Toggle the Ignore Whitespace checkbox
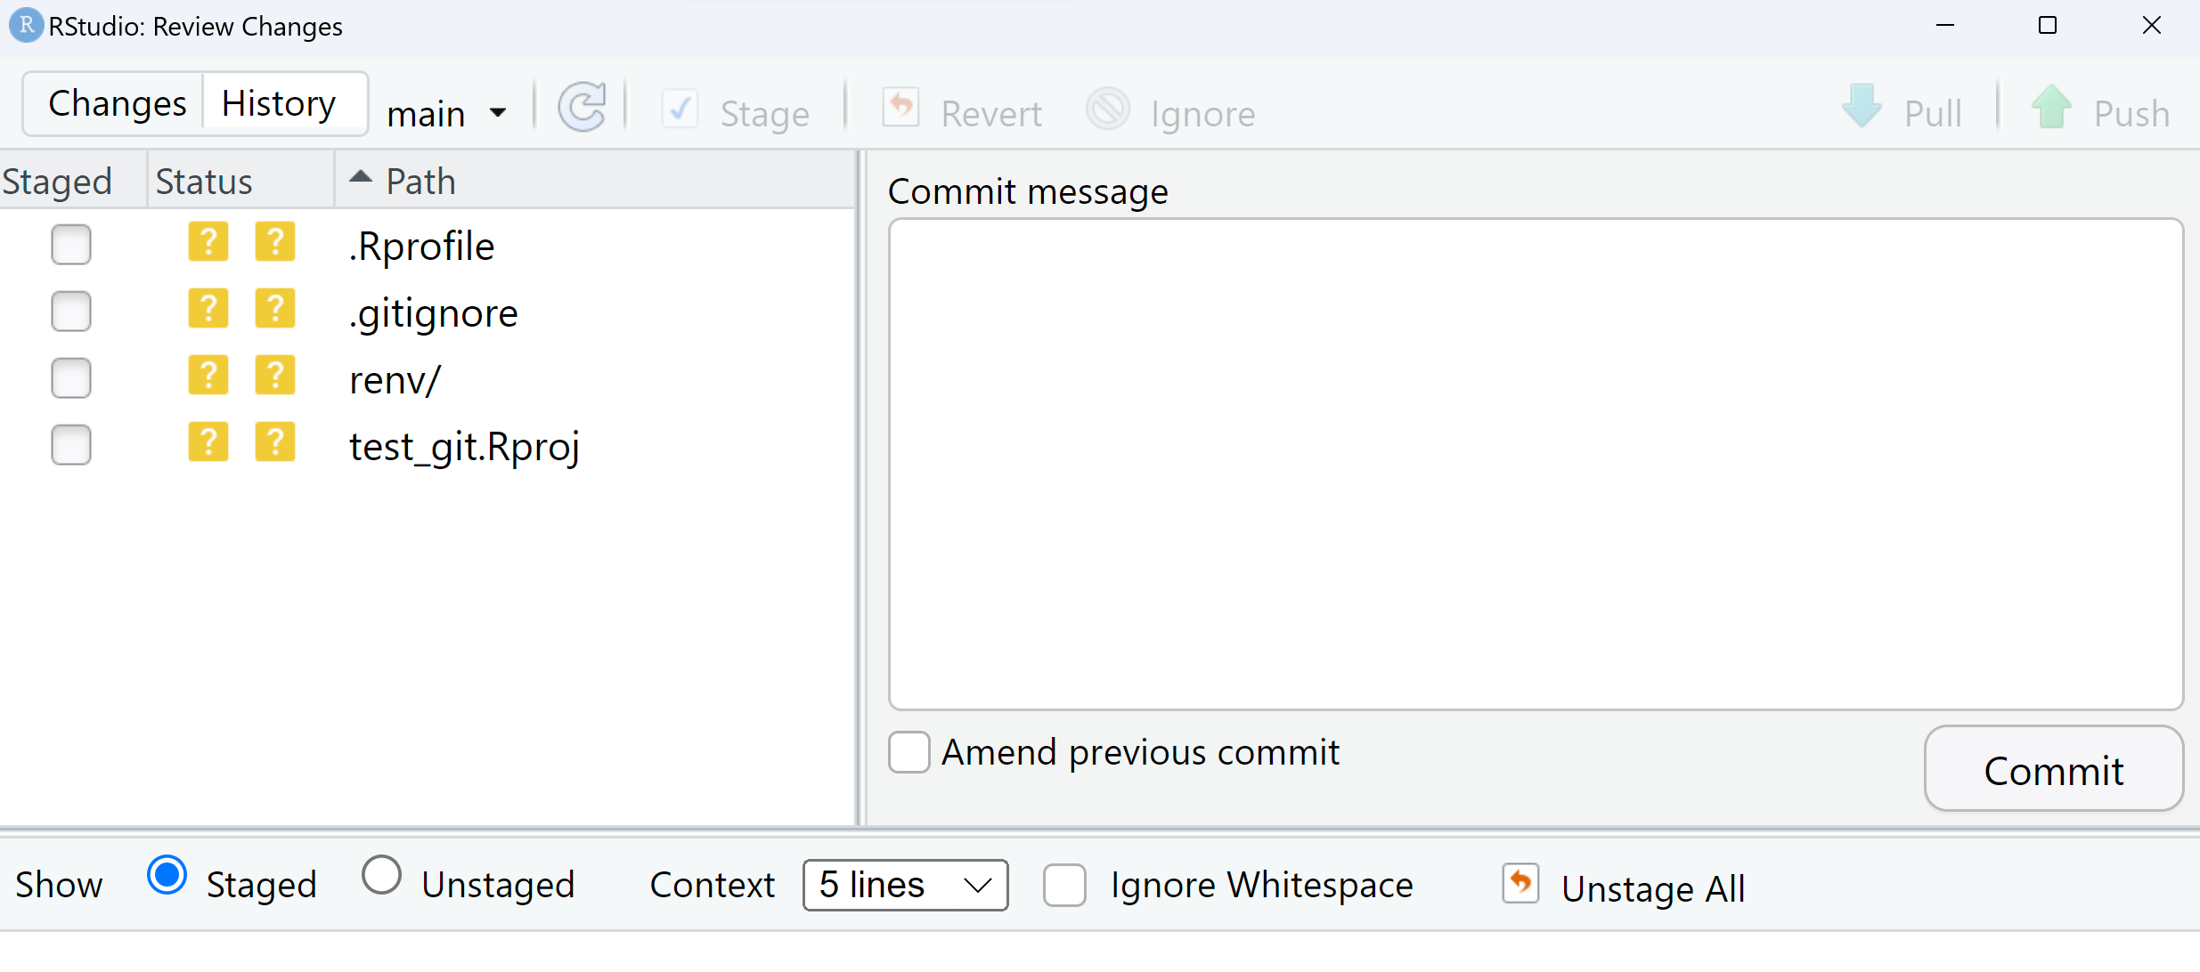 [1064, 886]
